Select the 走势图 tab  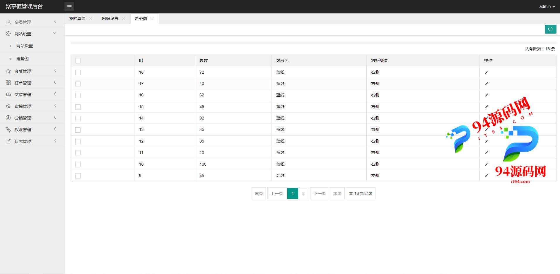(141, 18)
